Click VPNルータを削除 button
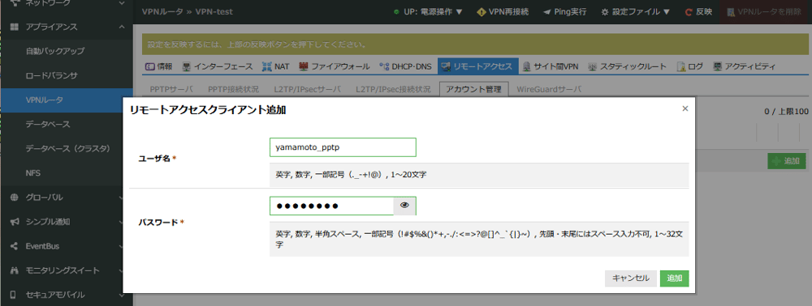812x306 pixels. coord(764,12)
